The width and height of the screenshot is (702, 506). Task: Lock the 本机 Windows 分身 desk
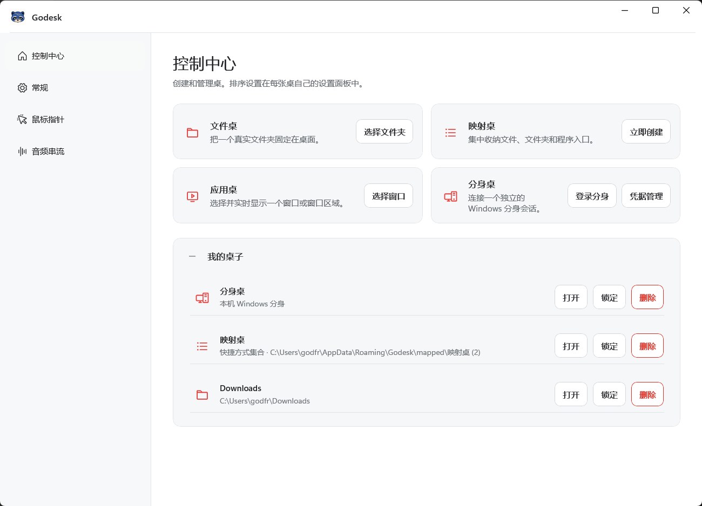click(x=609, y=297)
